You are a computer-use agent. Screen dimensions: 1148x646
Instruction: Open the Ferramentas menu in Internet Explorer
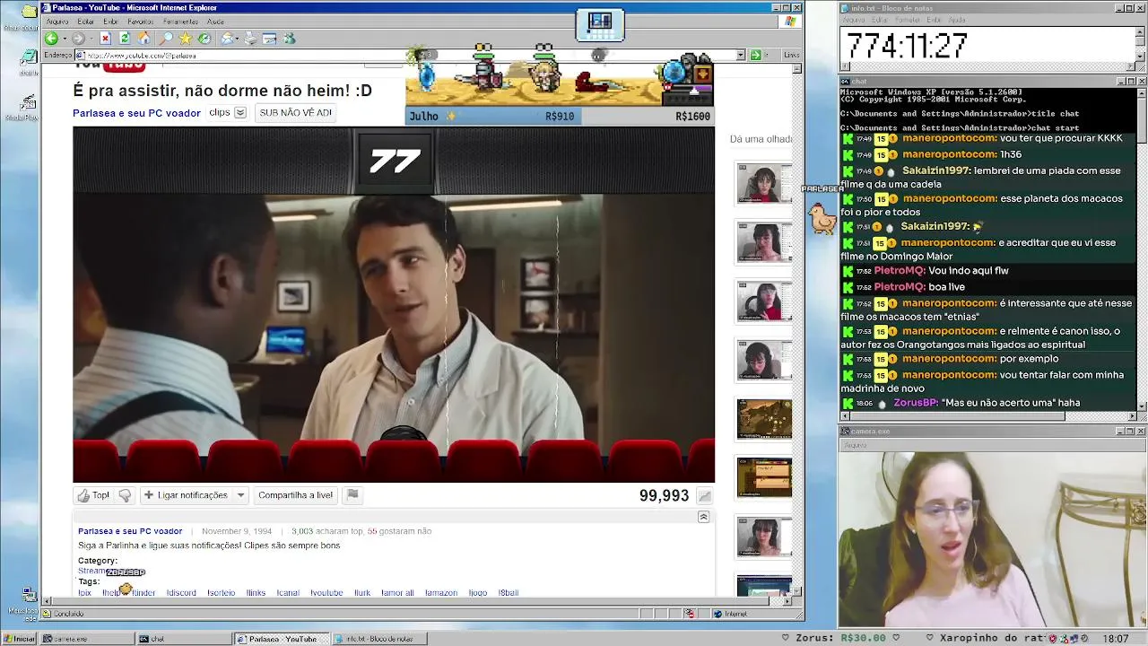click(181, 21)
